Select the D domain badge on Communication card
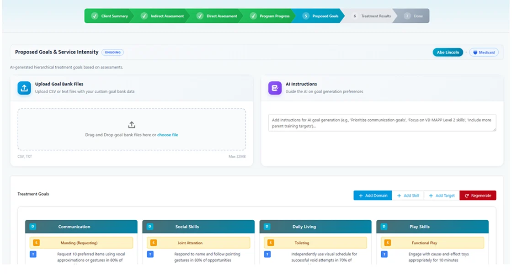 click(32, 226)
